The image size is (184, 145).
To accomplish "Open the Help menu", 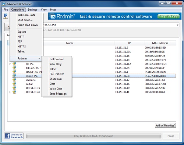I will pos(53,10).
